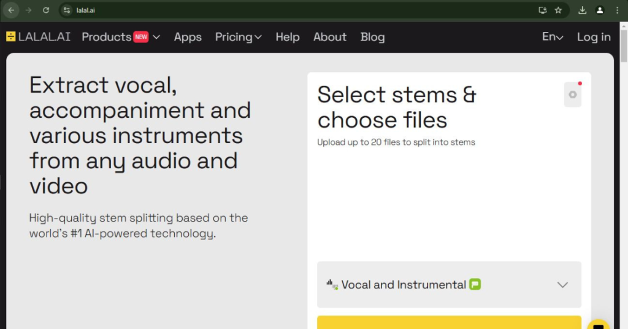Viewport: 628px width, 329px height.
Task: Click Log in
Action: tap(594, 37)
